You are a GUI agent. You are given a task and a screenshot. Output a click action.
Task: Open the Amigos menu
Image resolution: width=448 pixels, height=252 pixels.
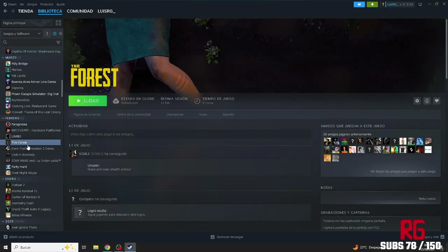32,4
